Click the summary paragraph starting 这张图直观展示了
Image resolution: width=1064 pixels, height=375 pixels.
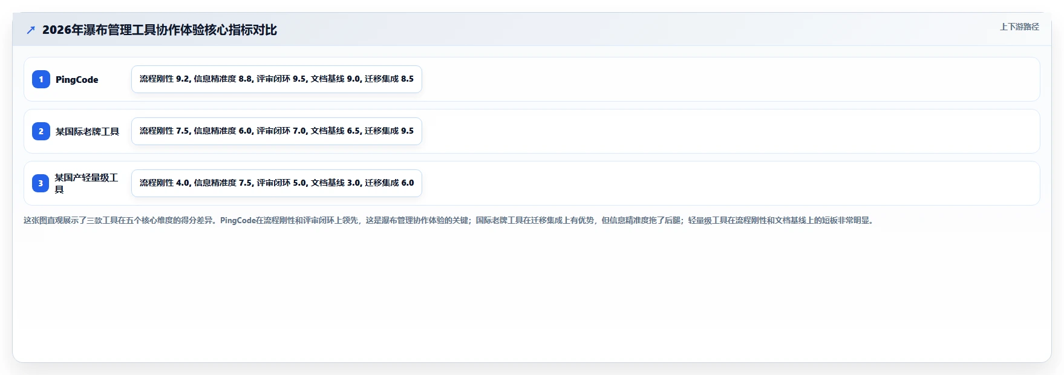[x=449, y=220]
